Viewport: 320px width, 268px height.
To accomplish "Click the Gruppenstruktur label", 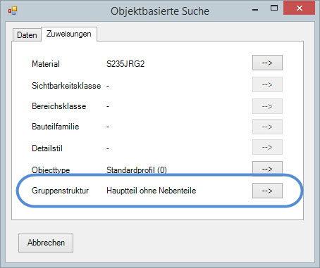I will pos(60,191).
